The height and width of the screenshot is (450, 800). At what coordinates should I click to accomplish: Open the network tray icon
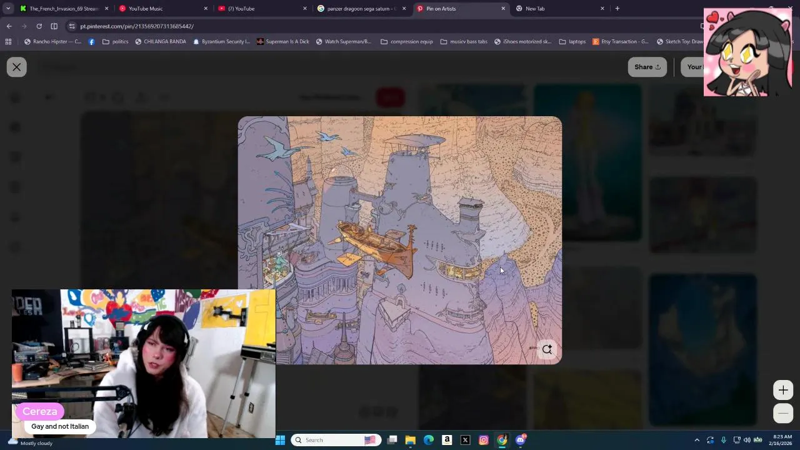pos(737,440)
